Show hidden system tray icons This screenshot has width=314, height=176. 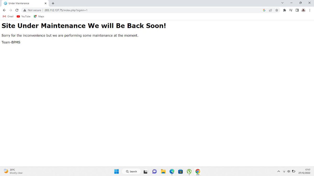coord(279,171)
